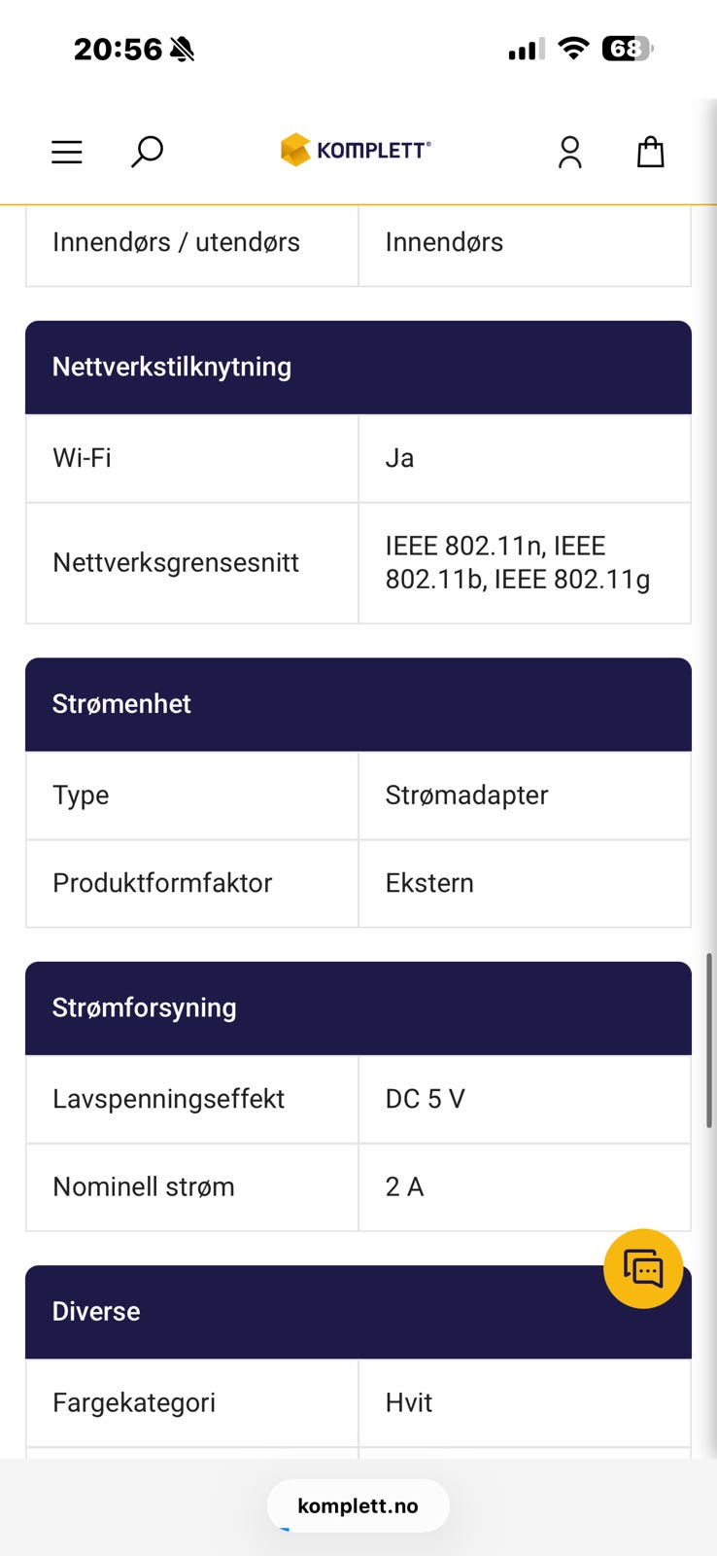Screen dimensions: 717x1556
Task: Tap the silent mode bell icon
Action: (182, 49)
